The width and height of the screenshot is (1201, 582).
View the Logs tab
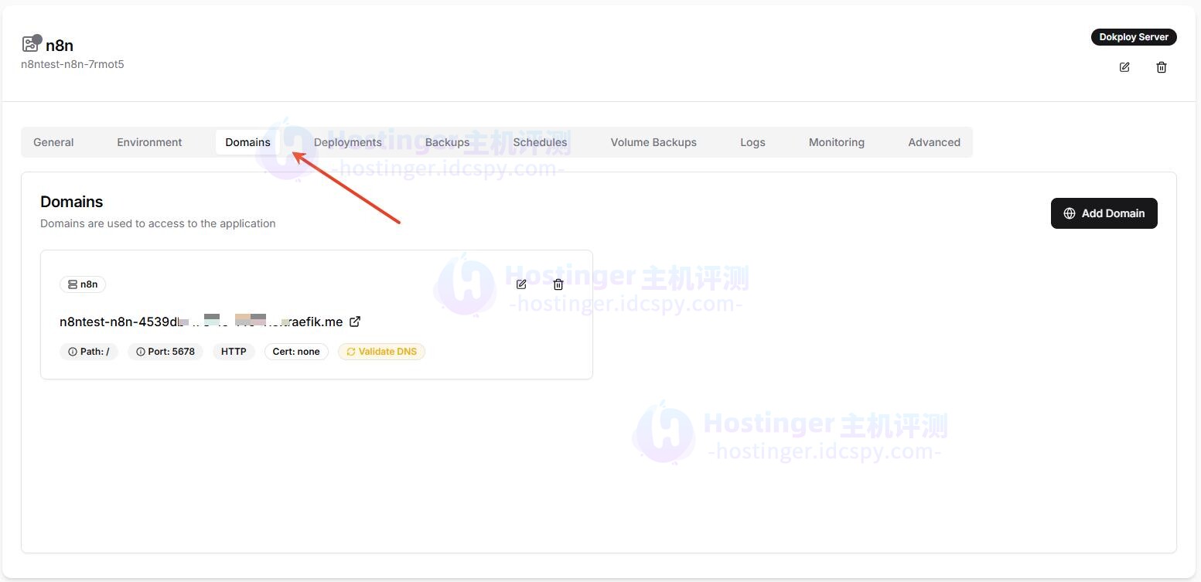tap(752, 142)
